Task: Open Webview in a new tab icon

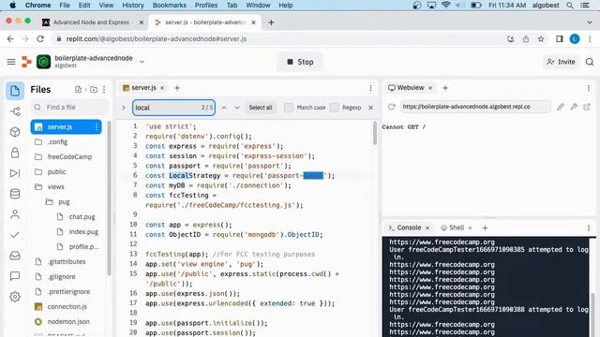Action: click(587, 107)
